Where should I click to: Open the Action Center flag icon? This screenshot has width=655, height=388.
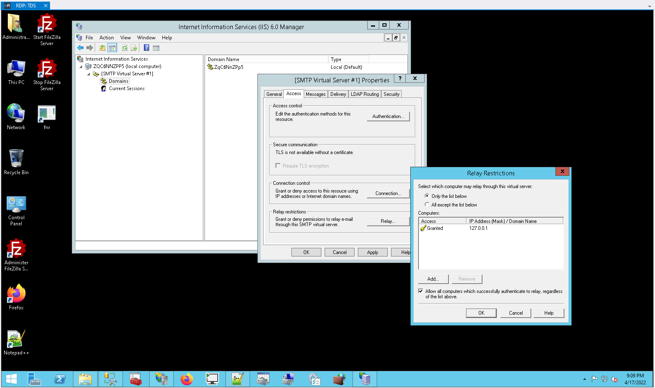[x=595, y=379]
